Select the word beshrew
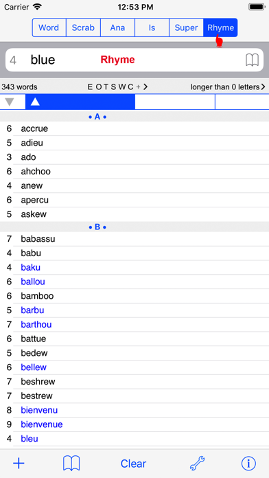Viewport: 269px width, 478px height. tap(38, 382)
